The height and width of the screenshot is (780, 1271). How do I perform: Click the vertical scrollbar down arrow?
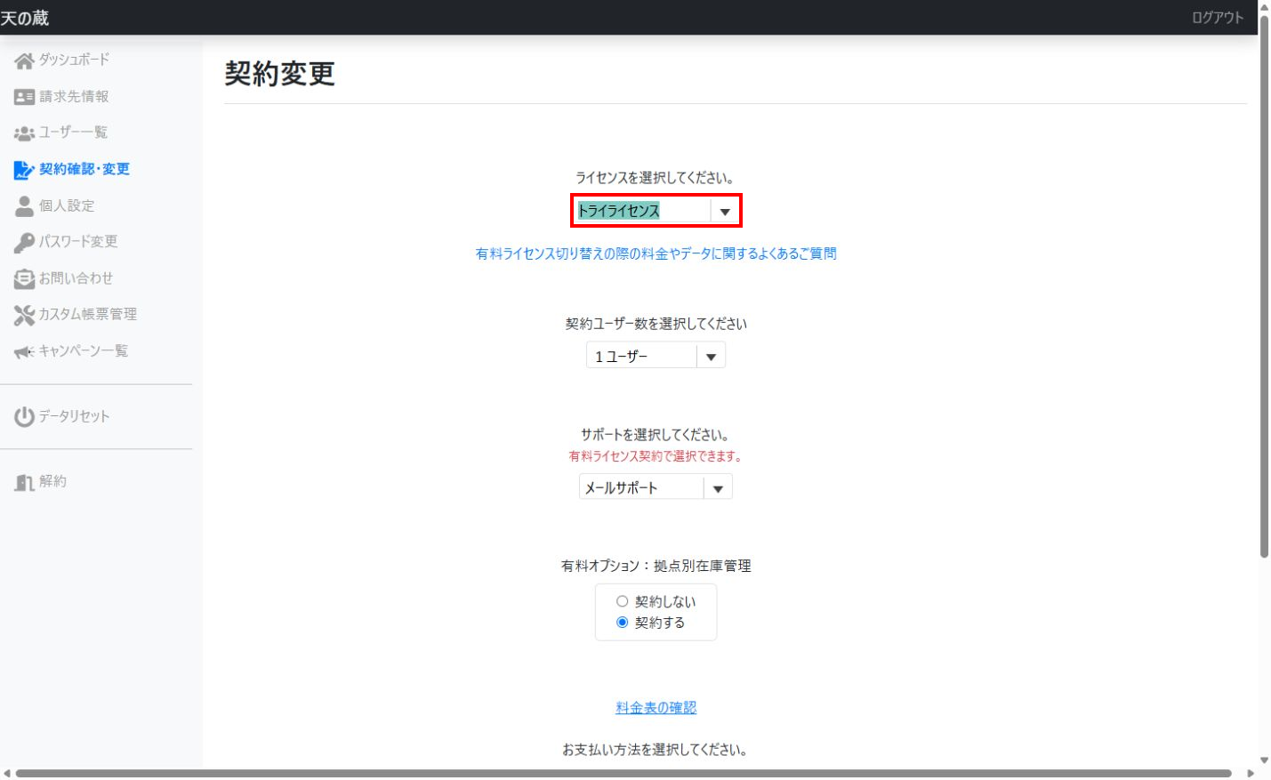tap(1264, 760)
